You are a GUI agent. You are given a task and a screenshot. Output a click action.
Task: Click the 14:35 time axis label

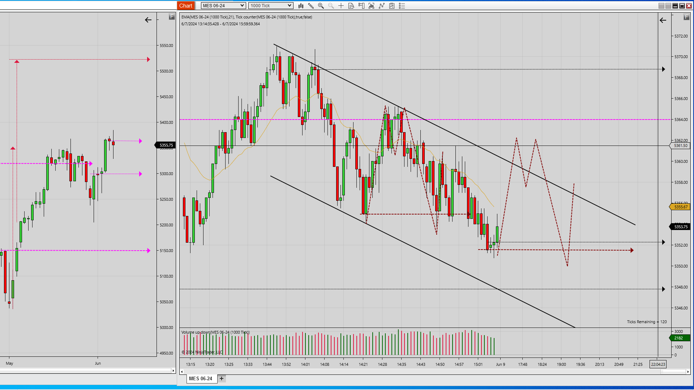point(402,364)
